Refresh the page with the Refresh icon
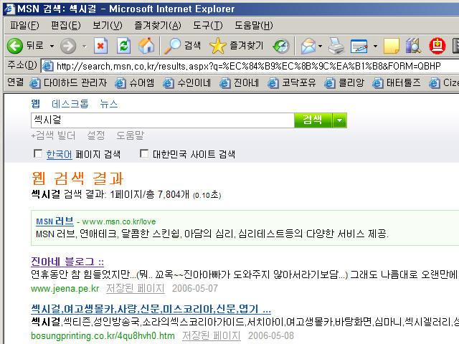Image resolution: width=459 pixels, height=344 pixels. [123, 46]
